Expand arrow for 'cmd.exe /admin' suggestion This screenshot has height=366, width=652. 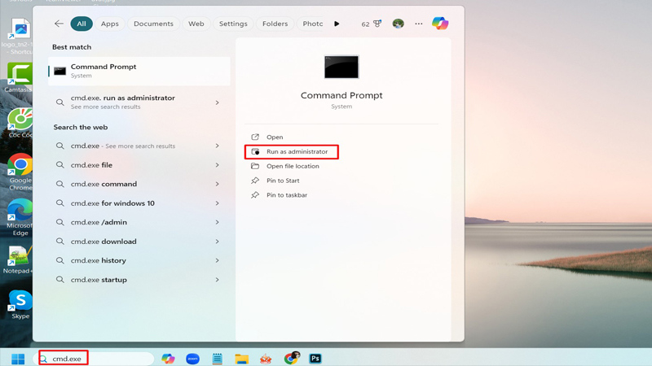pos(217,222)
